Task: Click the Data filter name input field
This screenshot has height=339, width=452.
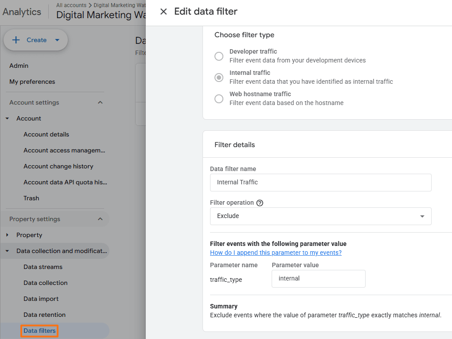Action: pos(320,183)
